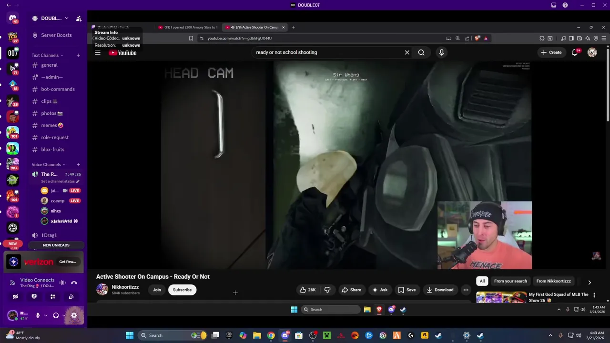Toggle noise suppression waveform icon

62,283
